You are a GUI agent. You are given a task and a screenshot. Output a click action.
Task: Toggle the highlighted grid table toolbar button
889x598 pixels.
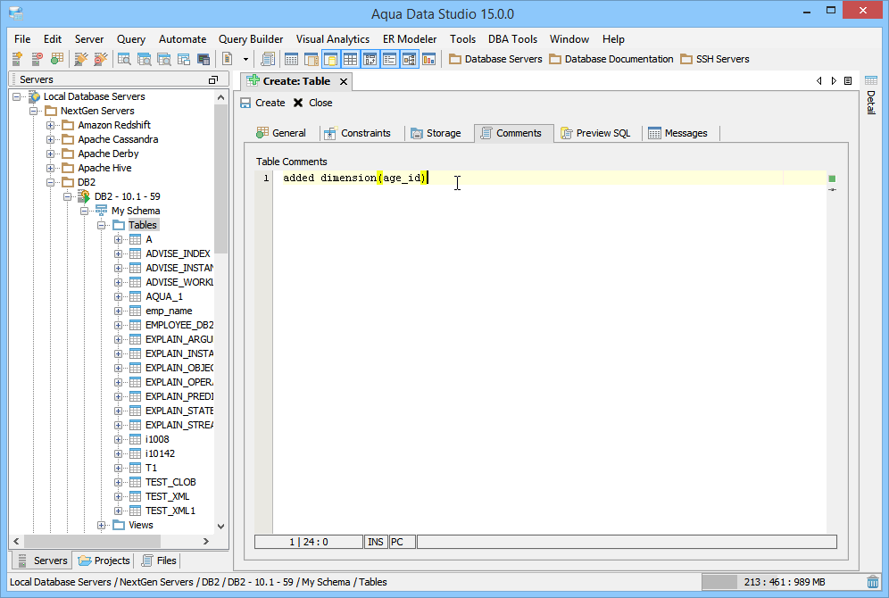coord(351,59)
